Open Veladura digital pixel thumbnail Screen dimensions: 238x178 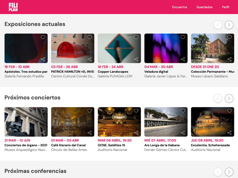166,48
